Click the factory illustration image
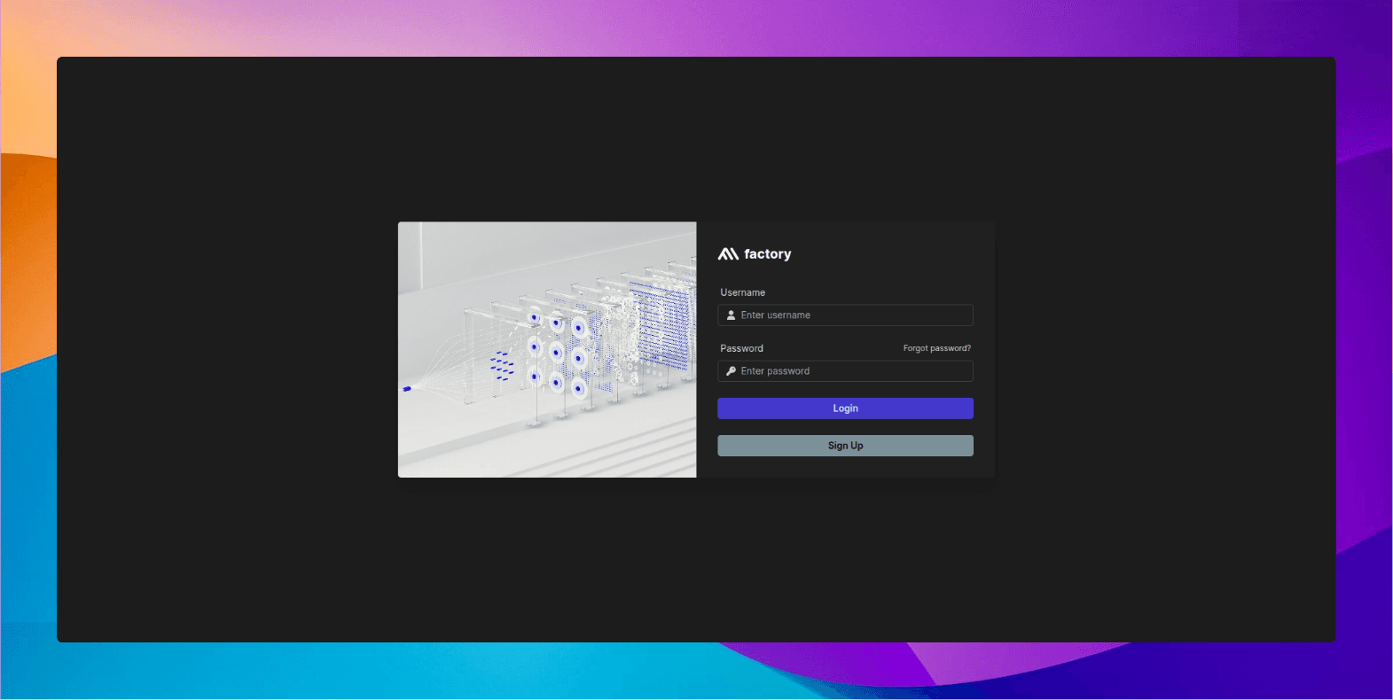 click(x=547, y=349)
